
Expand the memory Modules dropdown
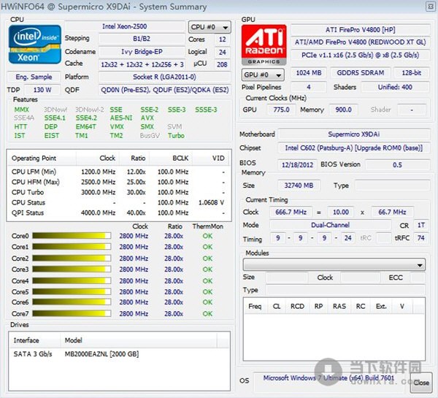[x=334, y=264]
